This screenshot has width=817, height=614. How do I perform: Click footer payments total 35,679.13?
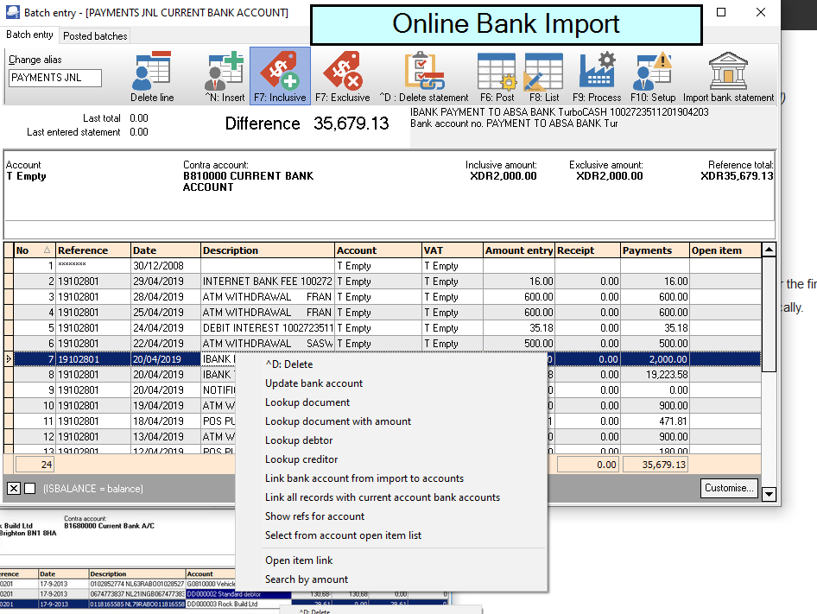pos(655,465)
